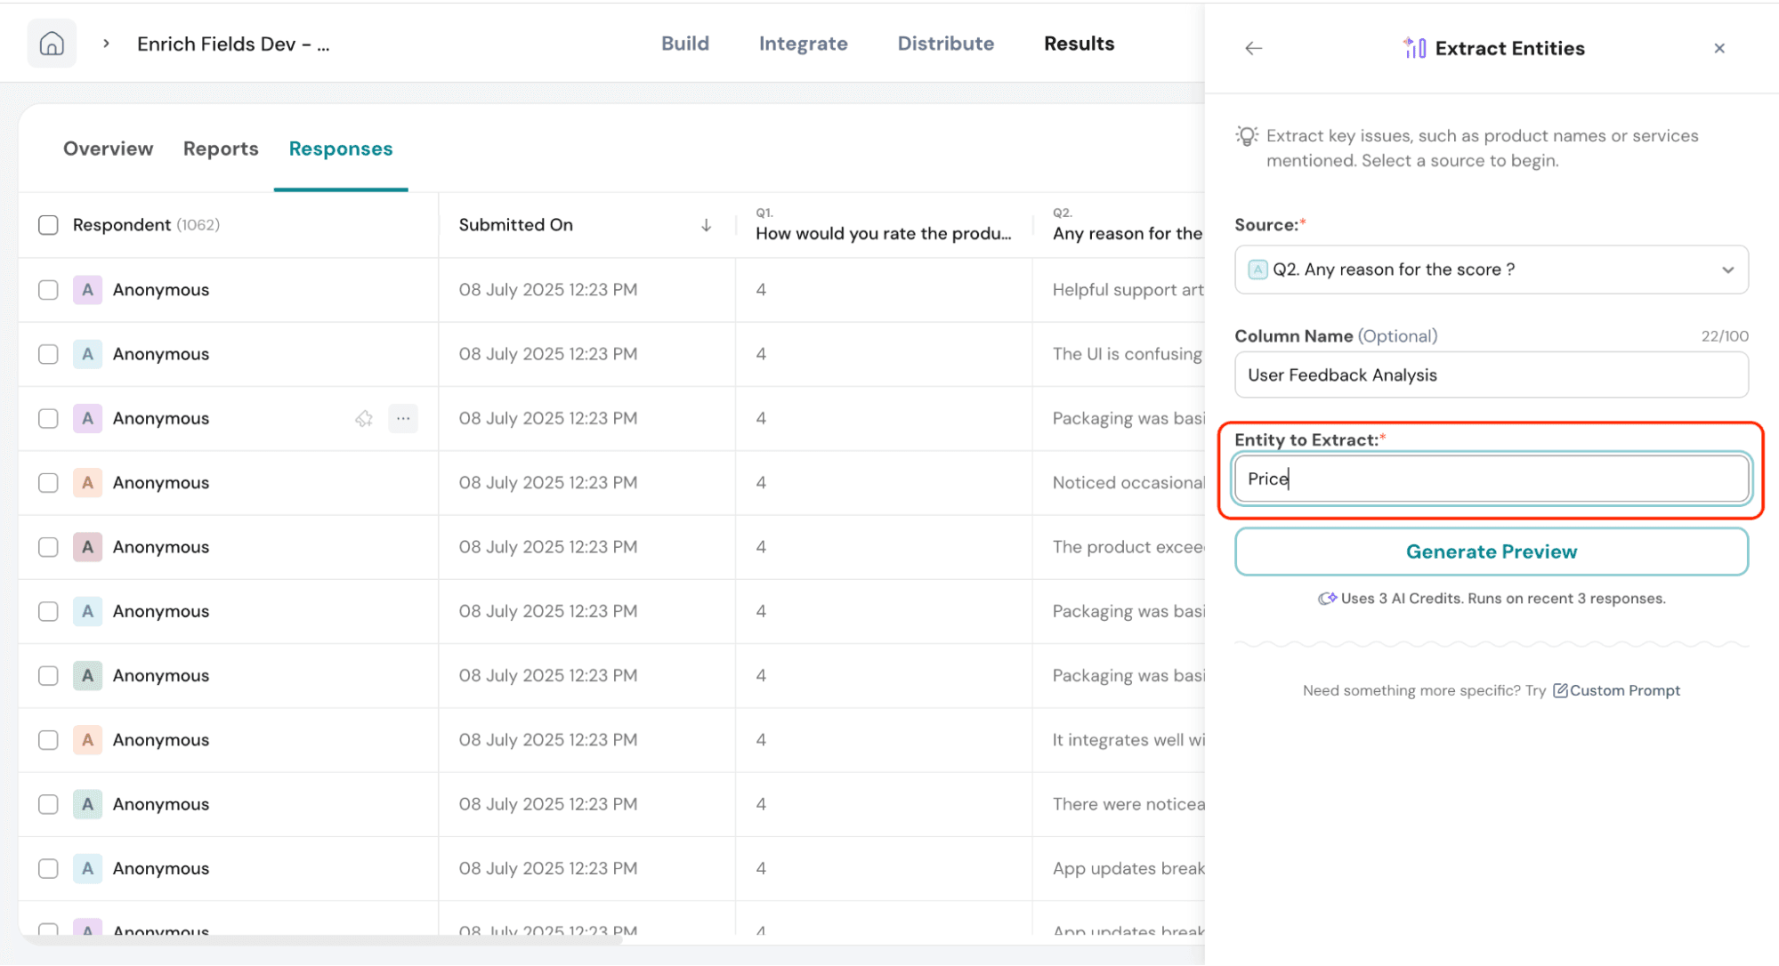1779x966 pixels.
Task: Go back using the panel arrow
Action: coord(1253,48)
